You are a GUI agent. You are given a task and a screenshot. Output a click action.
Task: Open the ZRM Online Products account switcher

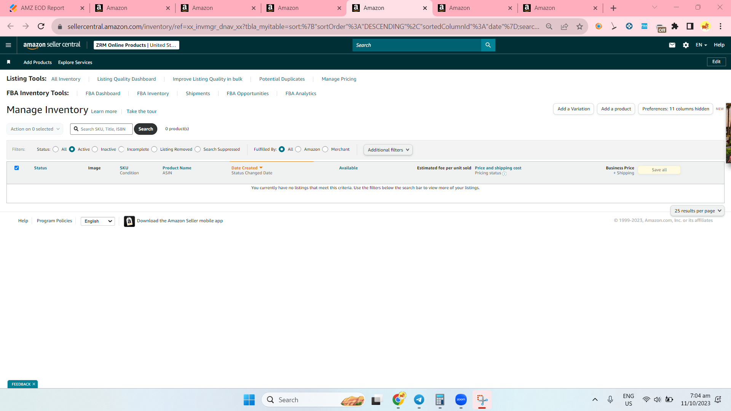click(x=136, y=45)
